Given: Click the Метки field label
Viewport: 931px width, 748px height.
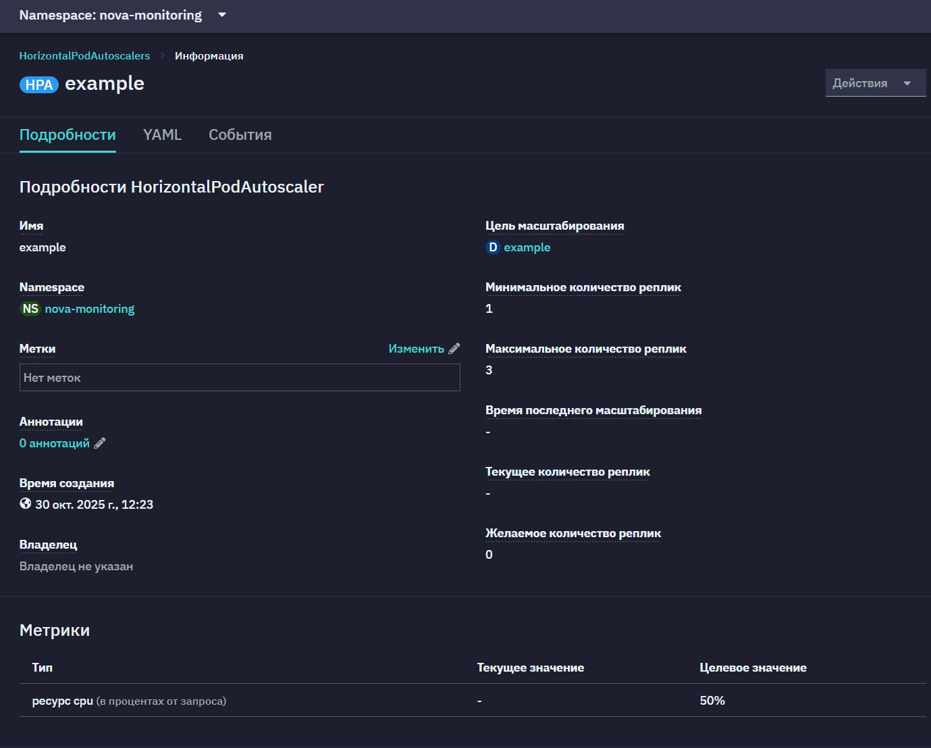Looking at the screenshot, I should [x=38, y=349].
